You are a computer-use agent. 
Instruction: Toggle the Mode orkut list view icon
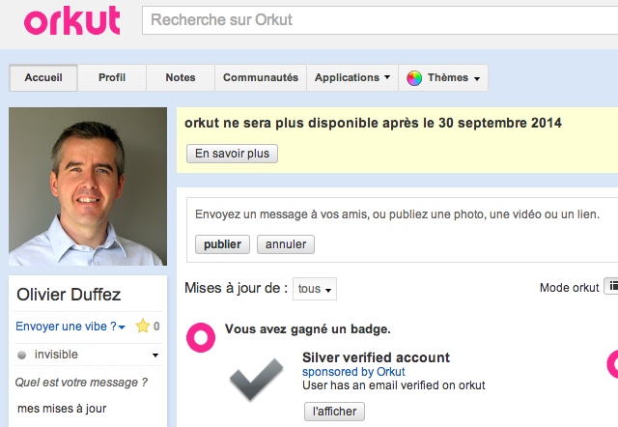(612, 287)
